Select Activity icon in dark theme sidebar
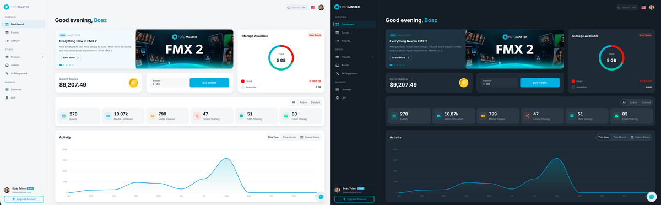This screenshot has height=205, width=661. coord(337,41)
